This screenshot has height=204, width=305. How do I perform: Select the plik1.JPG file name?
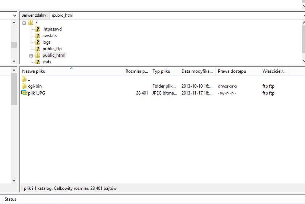pos(37,93)
